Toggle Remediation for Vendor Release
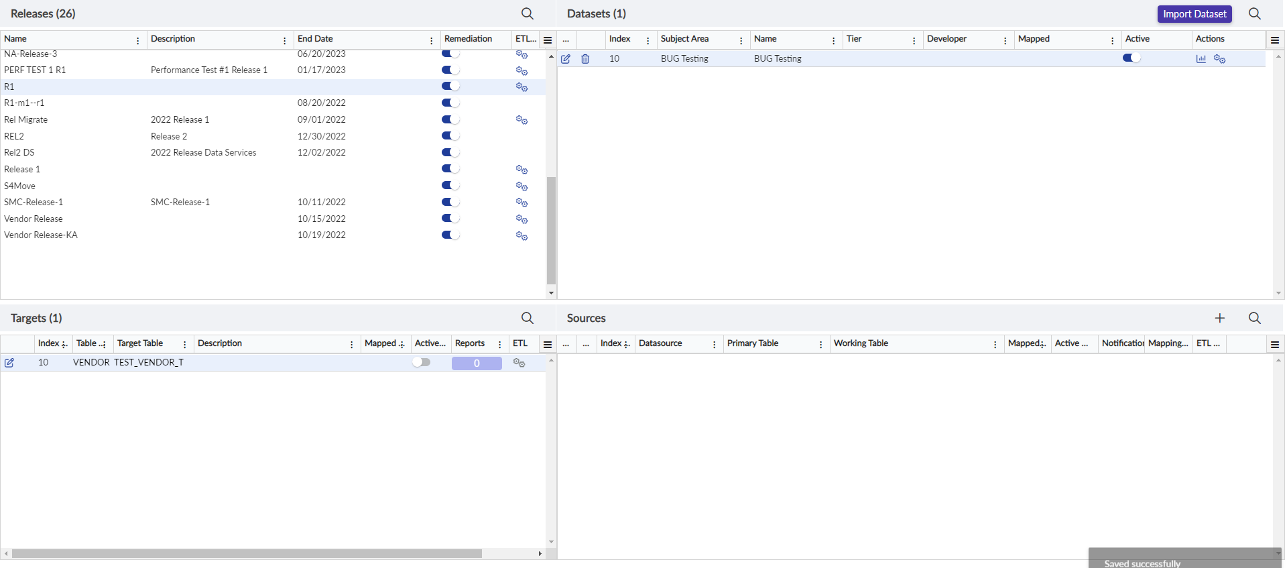The height and width of the screenshot is (568, 1287). pyautogui.click(x=450, y=218)
